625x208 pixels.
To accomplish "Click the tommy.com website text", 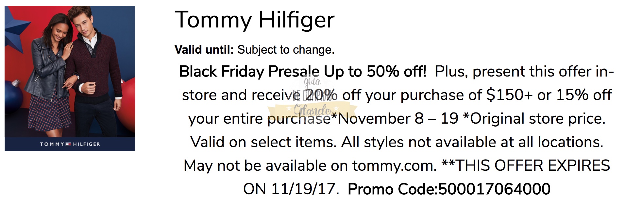I will point(394,166).
